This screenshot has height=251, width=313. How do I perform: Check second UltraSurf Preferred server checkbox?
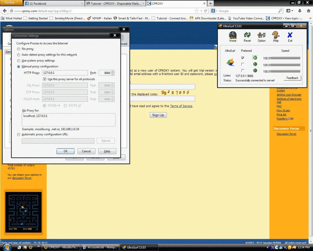pos(243,64)
